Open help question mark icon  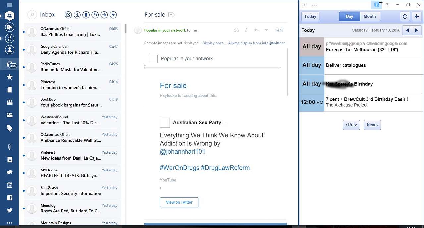pos(387,5)
